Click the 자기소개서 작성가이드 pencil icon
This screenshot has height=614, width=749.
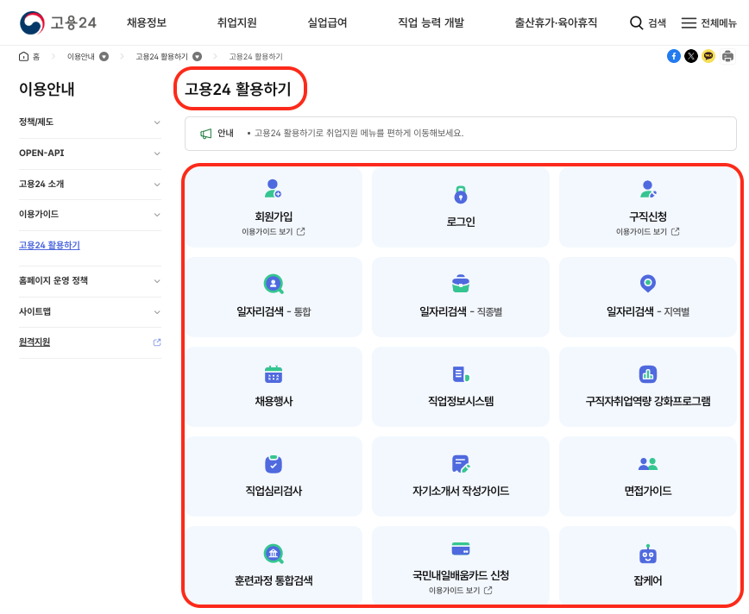(x=461, y=464)
